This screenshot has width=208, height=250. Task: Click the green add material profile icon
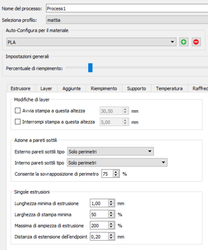point(184,42)
